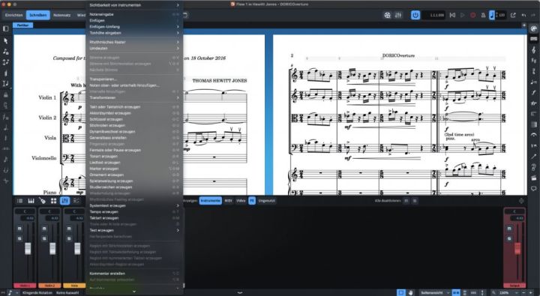Screen dimensions: 540x296
Task: Expand the Einfügen-Umfang submenu
Action: (134, 26)
